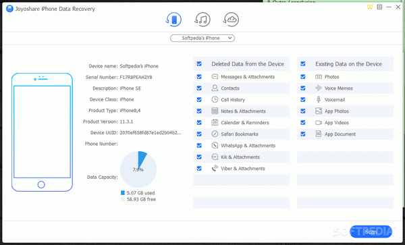This screenshot has height=245, width=405.
Task: Click the Contacts person icon
Action: point(215,88)
